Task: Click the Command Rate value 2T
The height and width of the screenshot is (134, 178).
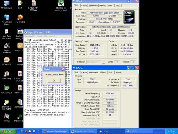Action: (110, 115)
